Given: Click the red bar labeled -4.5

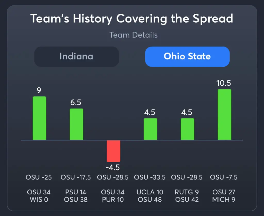Looking at the screenshot, I should (113, 151).
